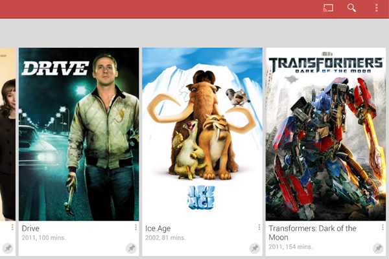
Task: Open search with the magnifier icon
Action: pyautogui.click(x=351, y=8)
